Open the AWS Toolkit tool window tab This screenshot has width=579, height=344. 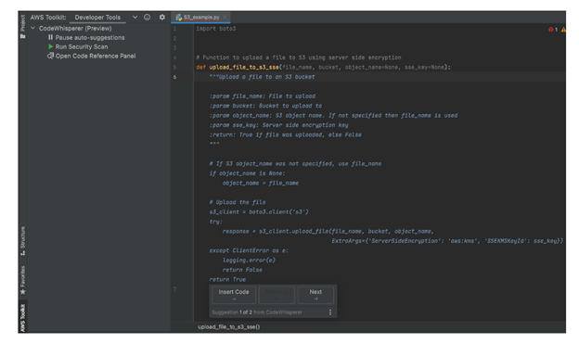pos(23,318)
